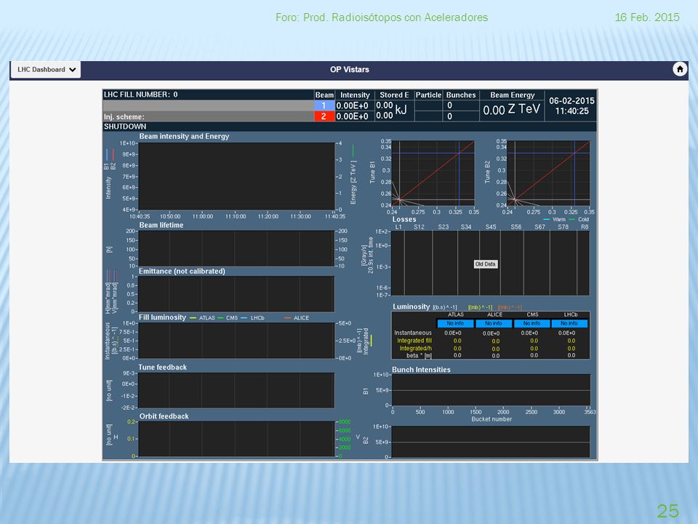The image size is (698, 524).
Task: Click the slide date '16 Feb. 2015'
Action: tap(647, 17)
